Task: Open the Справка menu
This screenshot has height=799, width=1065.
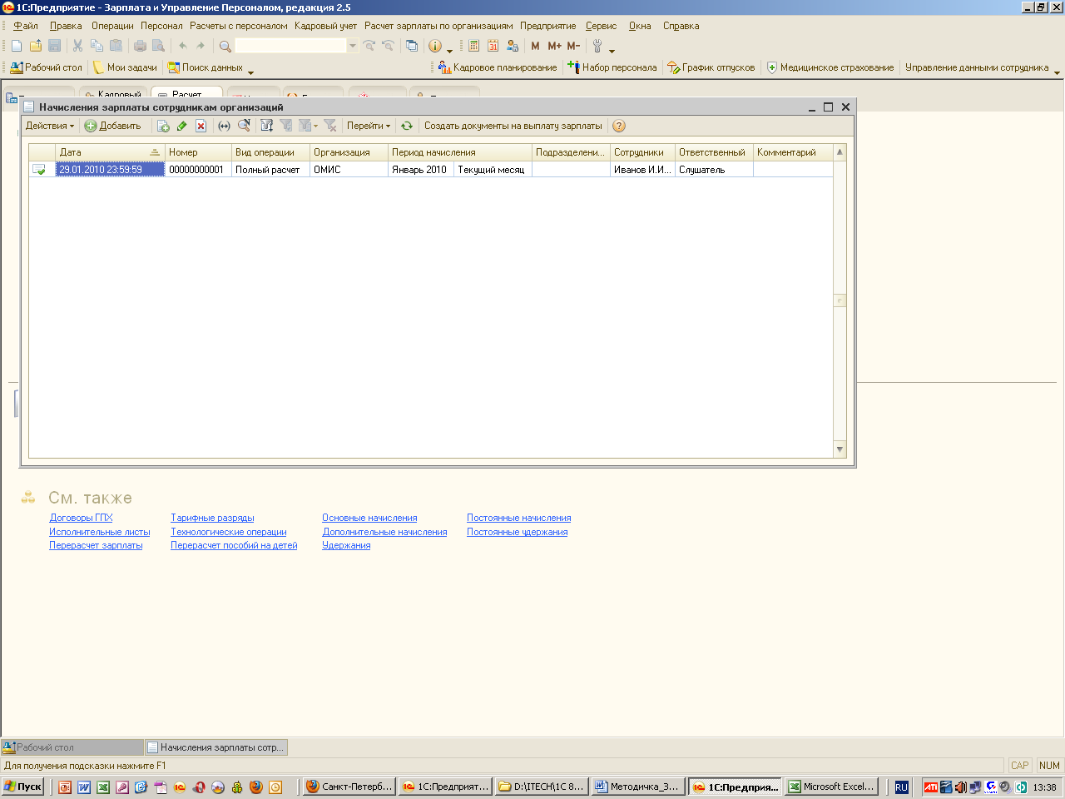Action: click(x=681, y=26)
